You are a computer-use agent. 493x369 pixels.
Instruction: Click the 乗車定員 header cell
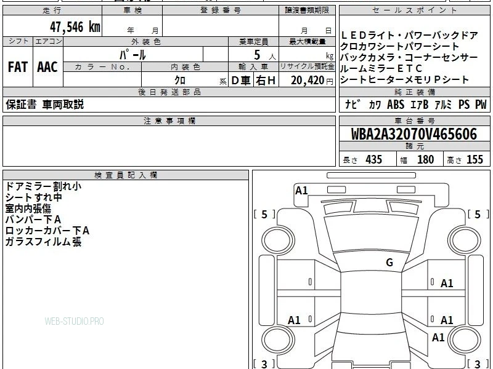pos(253,42)
